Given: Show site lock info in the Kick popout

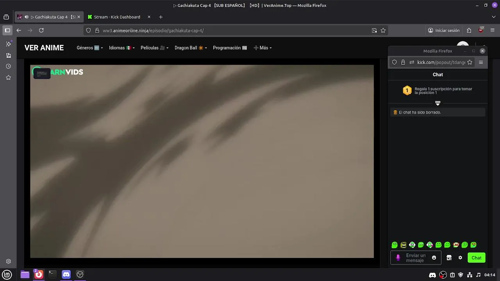Looking at the screenshot, I should (403, 62).
